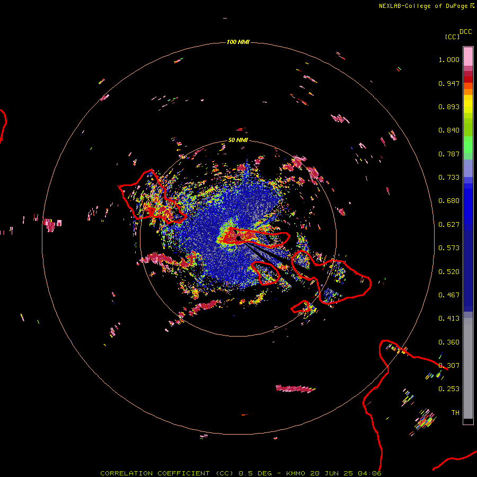477x477 pixels.
Task: Click the 0.733 color scale value
Action: 449,178
